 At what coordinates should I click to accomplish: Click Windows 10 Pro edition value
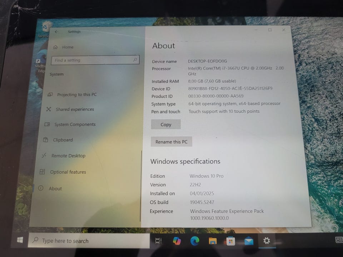point(207,176)
